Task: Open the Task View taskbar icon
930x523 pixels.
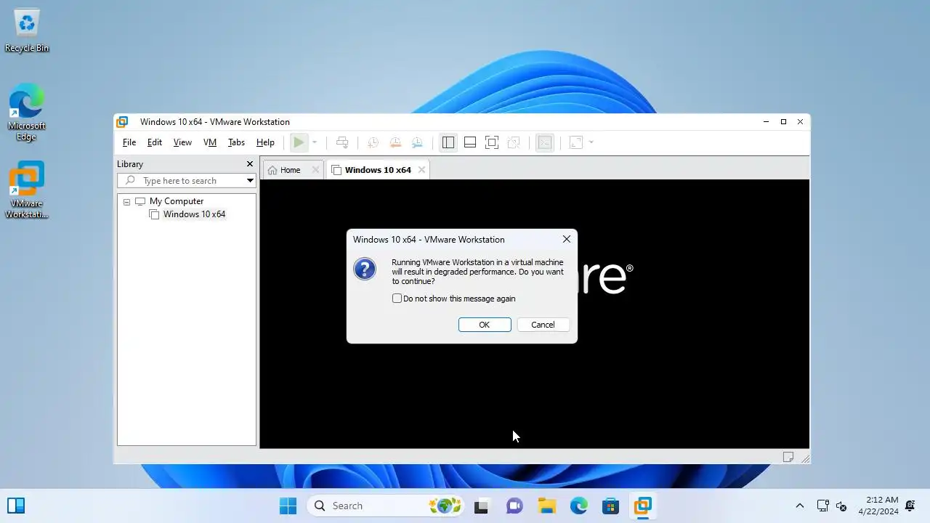Action: coord(481,506)
